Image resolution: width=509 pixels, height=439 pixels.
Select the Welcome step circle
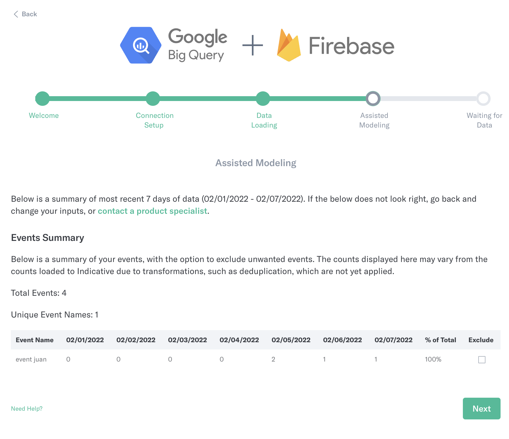(x=43, y=99)
